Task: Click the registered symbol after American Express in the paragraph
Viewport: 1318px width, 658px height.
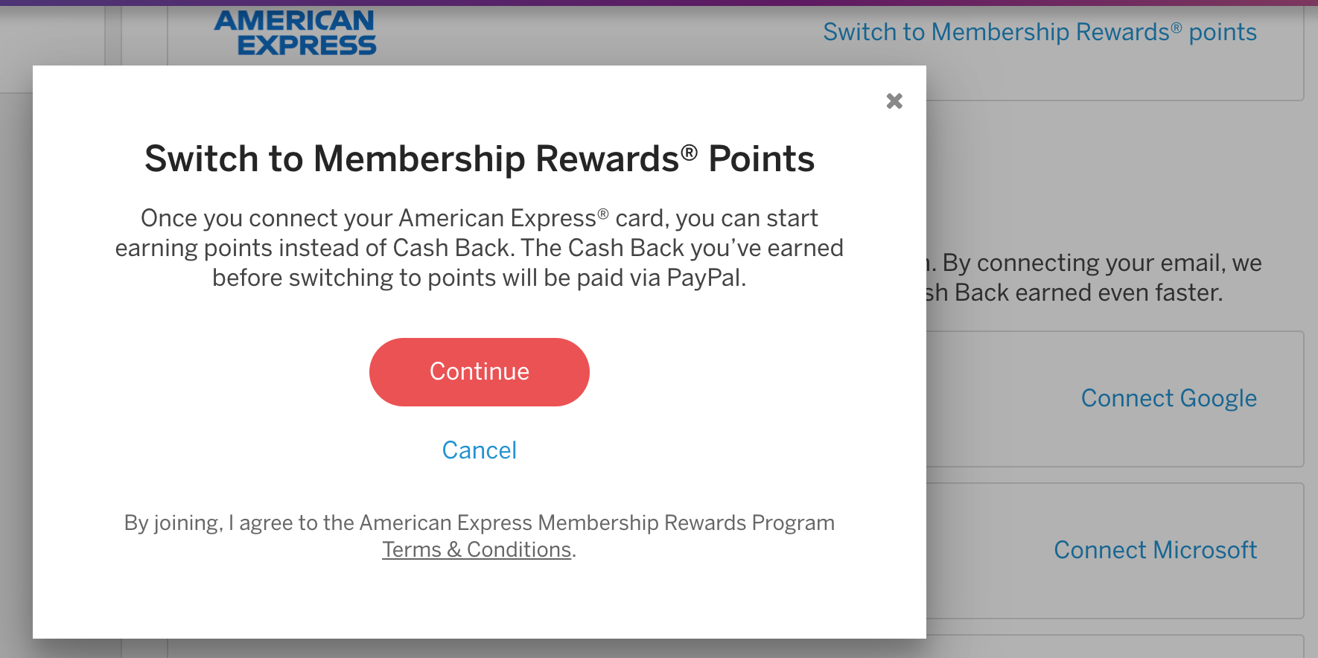Action: [603, 214]
